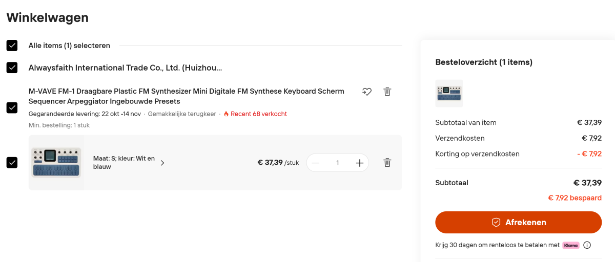Increase quantity with the plus icon
The height and width of the screenshot is (262, 615).
tap(360, 163)
